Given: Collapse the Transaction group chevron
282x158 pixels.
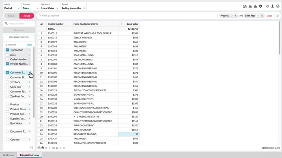Looking at the screenshot, I should 29,50.
